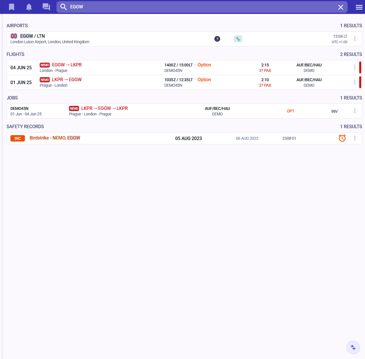Open the bookmarks icon in top bar

click(x=12, y=7)
